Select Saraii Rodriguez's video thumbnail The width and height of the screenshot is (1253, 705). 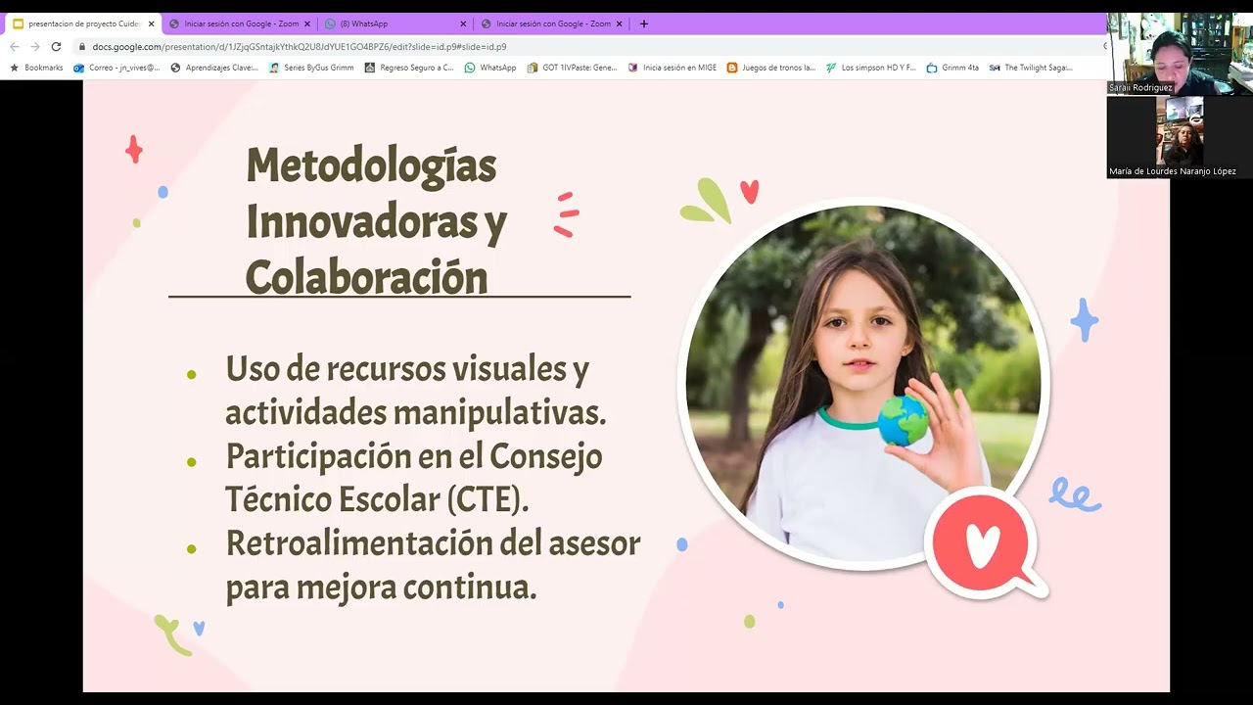pyautogui.click(x=1180, y=54)
